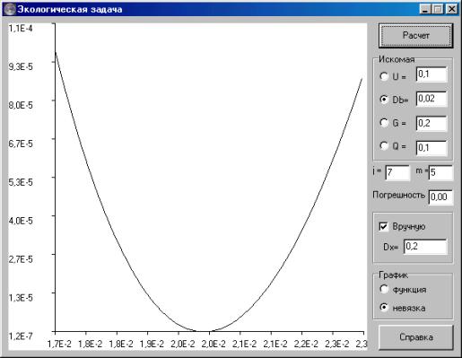Screen dimensions: 462x358
Task: Click the U value input field
Action: 431,74
